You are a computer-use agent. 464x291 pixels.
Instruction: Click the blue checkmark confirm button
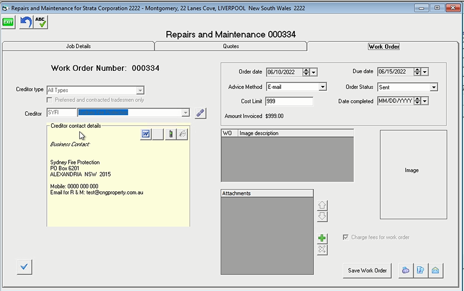pos(24,267)
